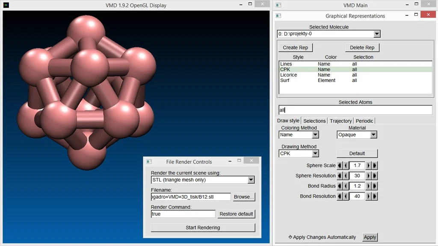Select the Lines representation row
Image resolution: width=438 pixels, height=246 pixels.
[x=355, y=64]
